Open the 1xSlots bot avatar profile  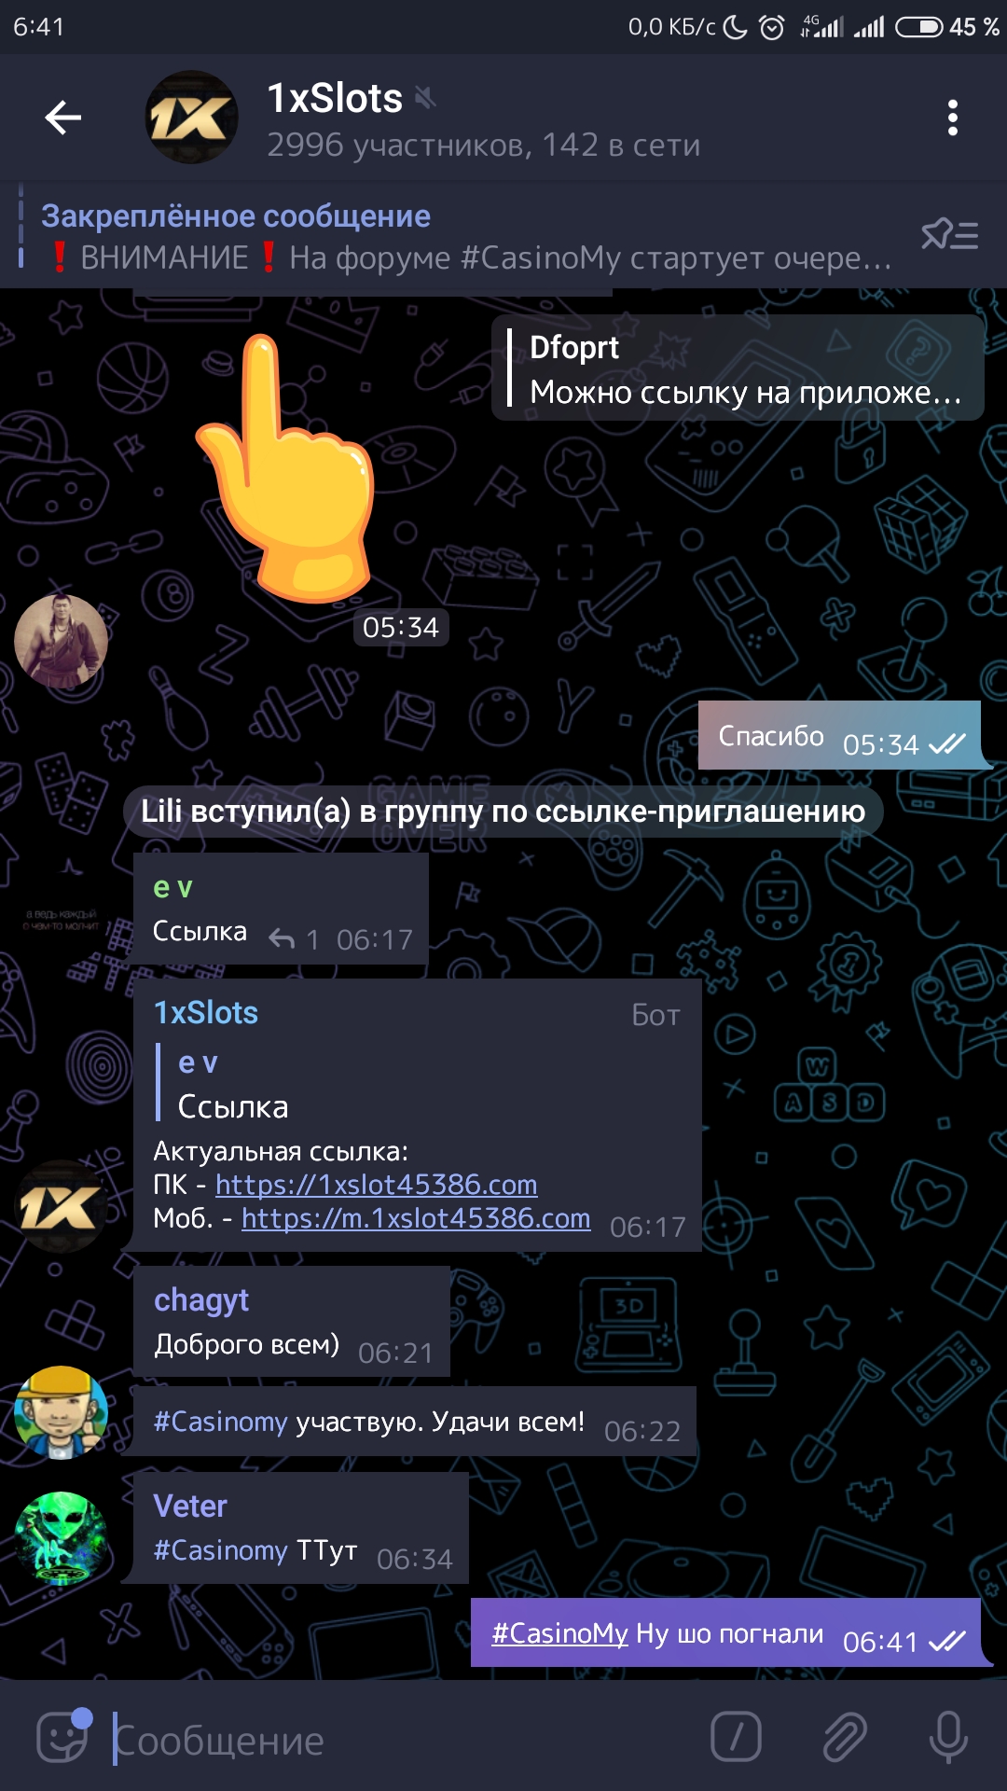click(x=61, y=1206)
